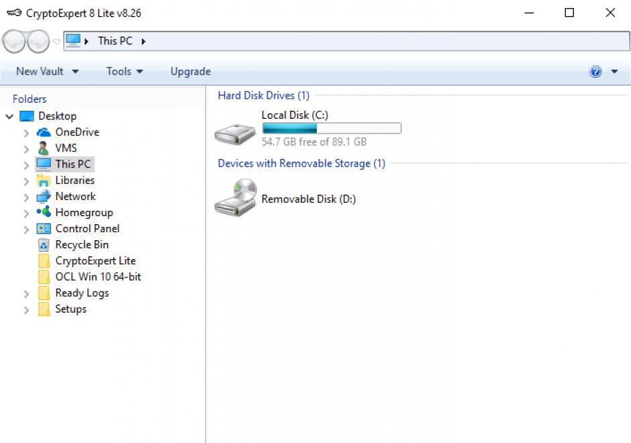
Task: Select Ready Logs folder label
Action: coord(82,293)
